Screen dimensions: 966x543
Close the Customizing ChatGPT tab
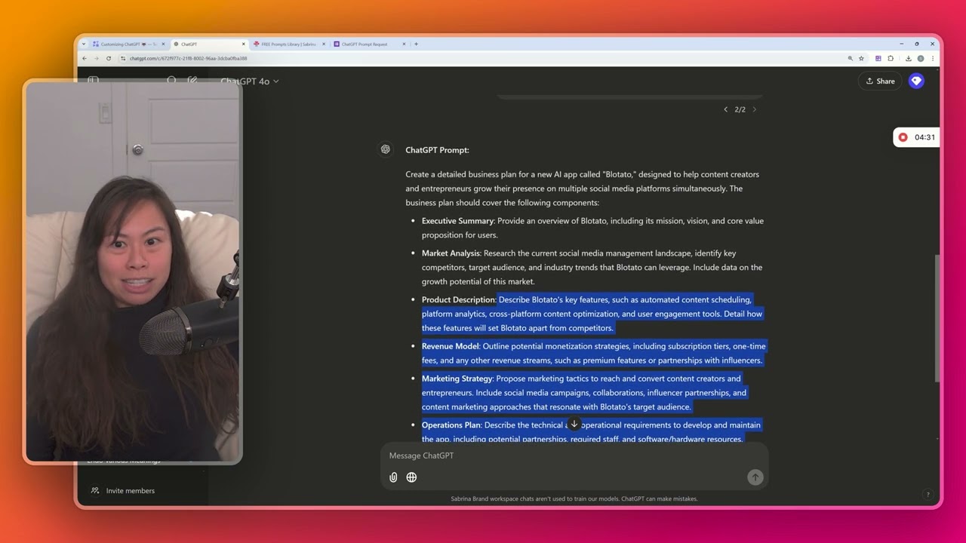point(163,44)
